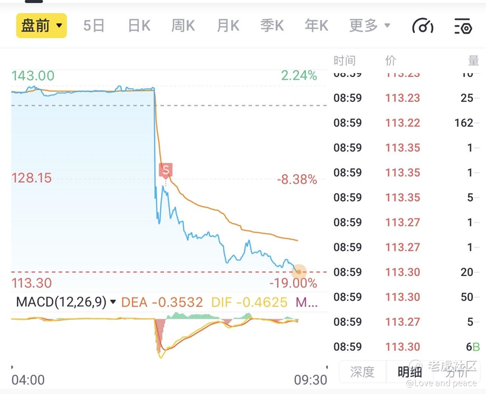
Task: Open the speedometer indicator icon
Action: (x=423, y=26)
